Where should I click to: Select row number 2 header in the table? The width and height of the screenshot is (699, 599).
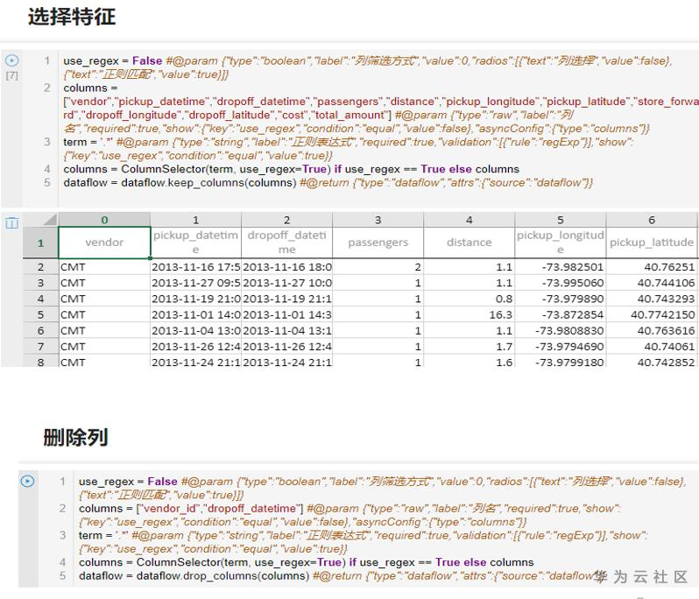coord(40,267)
